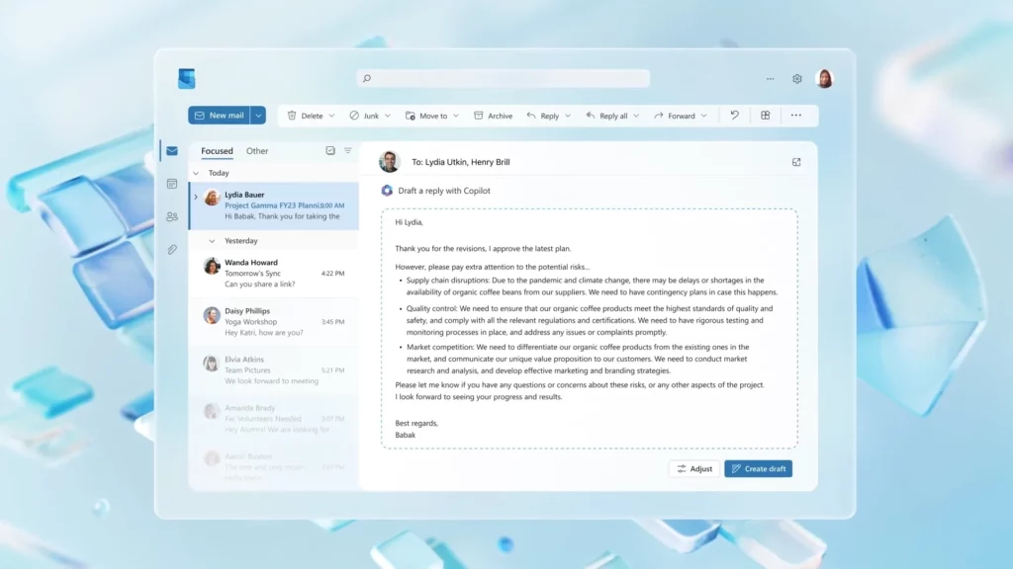This screenshot has height=569, width=1013.
Task: Collapse the Yesterday group
Action: [x=212, y=241]
